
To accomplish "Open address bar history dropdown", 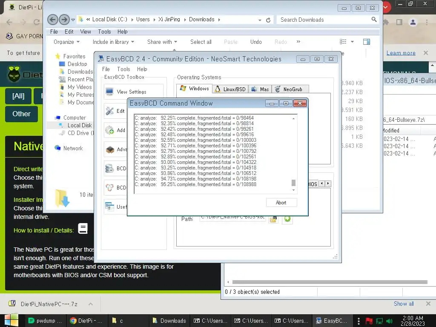I will click(259, 20).
